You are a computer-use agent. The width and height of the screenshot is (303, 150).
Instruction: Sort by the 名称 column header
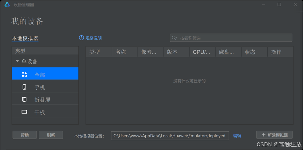tap(125, 52)
